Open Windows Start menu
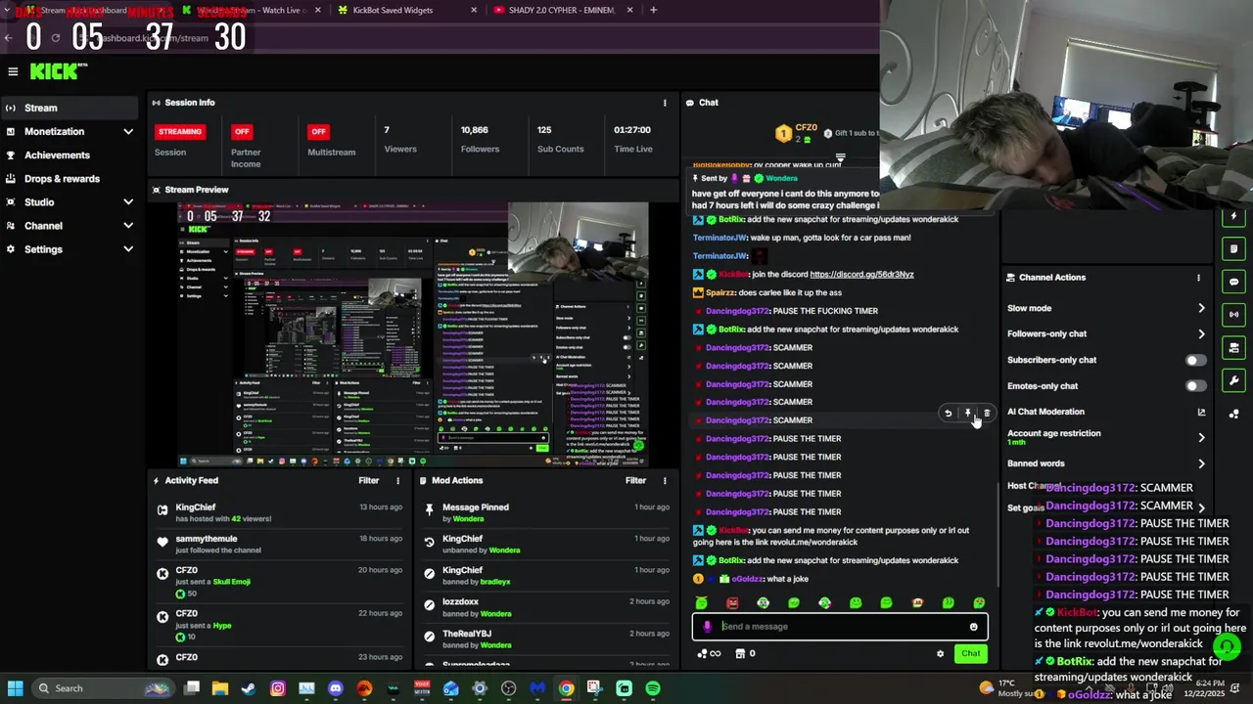This screenshot has width=1253, height=704. point(15,688)
